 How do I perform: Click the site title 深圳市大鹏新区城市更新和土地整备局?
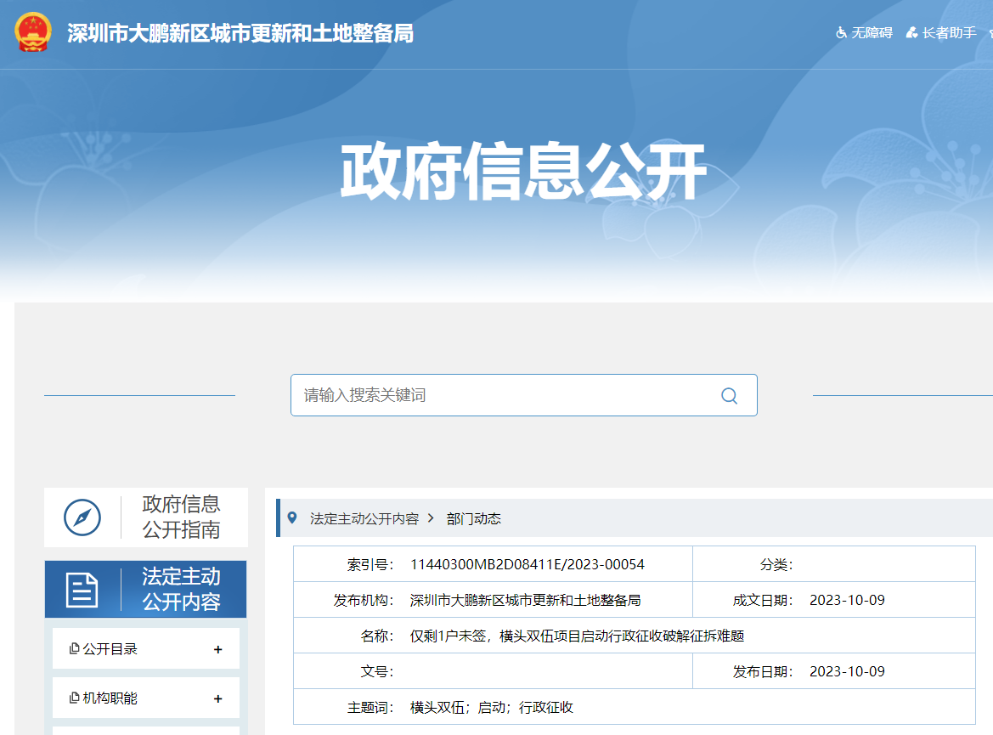pyautogui.click(x=240, y=33)
